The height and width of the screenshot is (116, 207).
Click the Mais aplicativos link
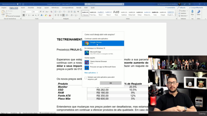91,73
